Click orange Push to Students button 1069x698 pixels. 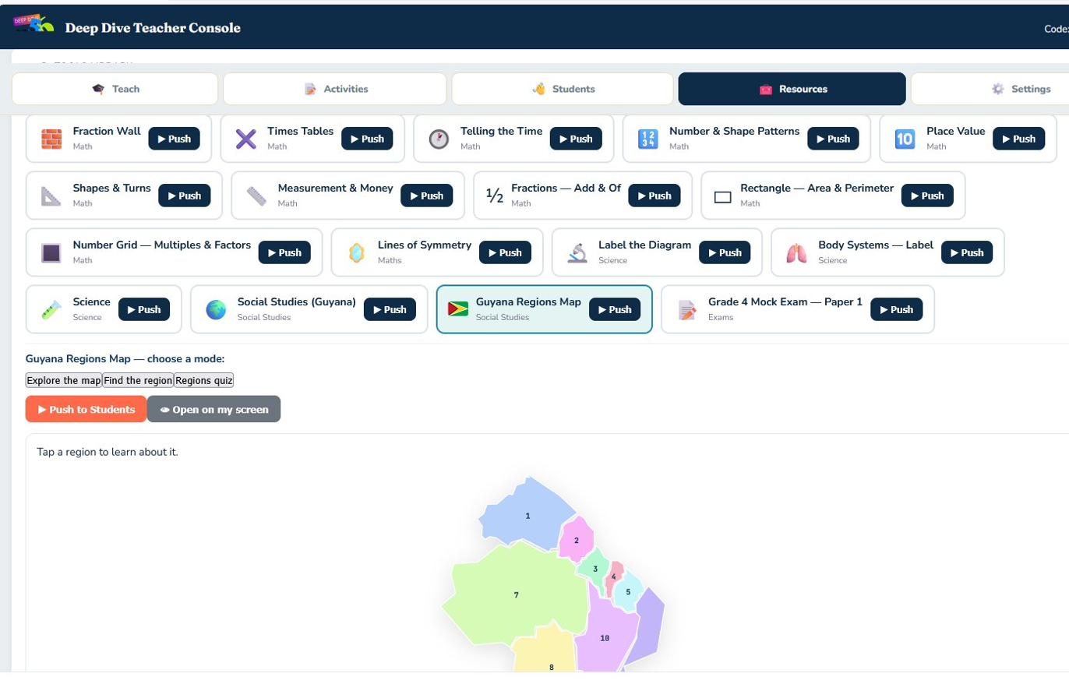click(x=86, y=409)
